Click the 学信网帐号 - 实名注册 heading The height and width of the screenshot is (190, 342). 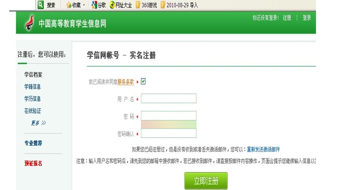121,55
